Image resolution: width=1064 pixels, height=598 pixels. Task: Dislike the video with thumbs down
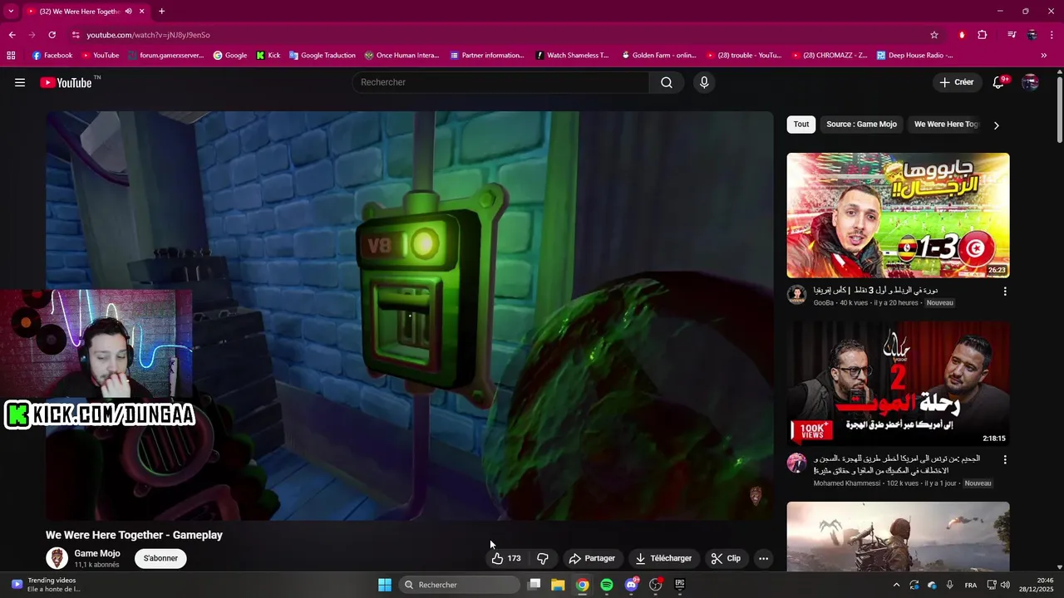click(543, 558)
